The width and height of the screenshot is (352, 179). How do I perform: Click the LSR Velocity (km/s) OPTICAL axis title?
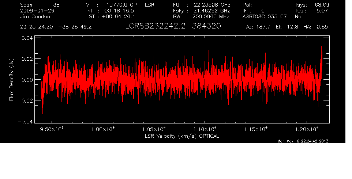coord(182,136)
